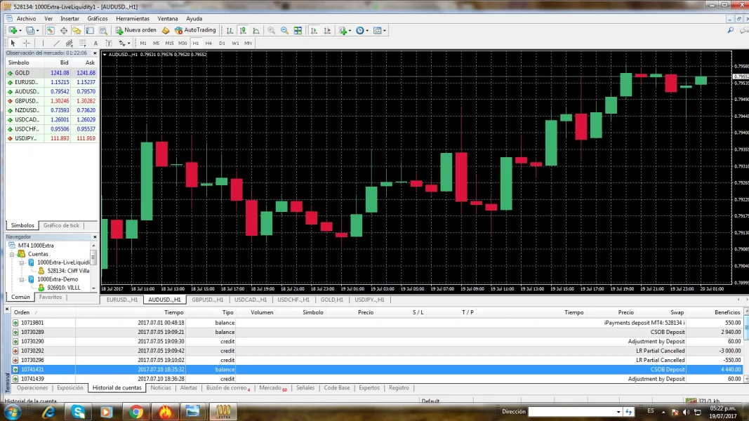Open the Herramientas menu

[132, 18]
